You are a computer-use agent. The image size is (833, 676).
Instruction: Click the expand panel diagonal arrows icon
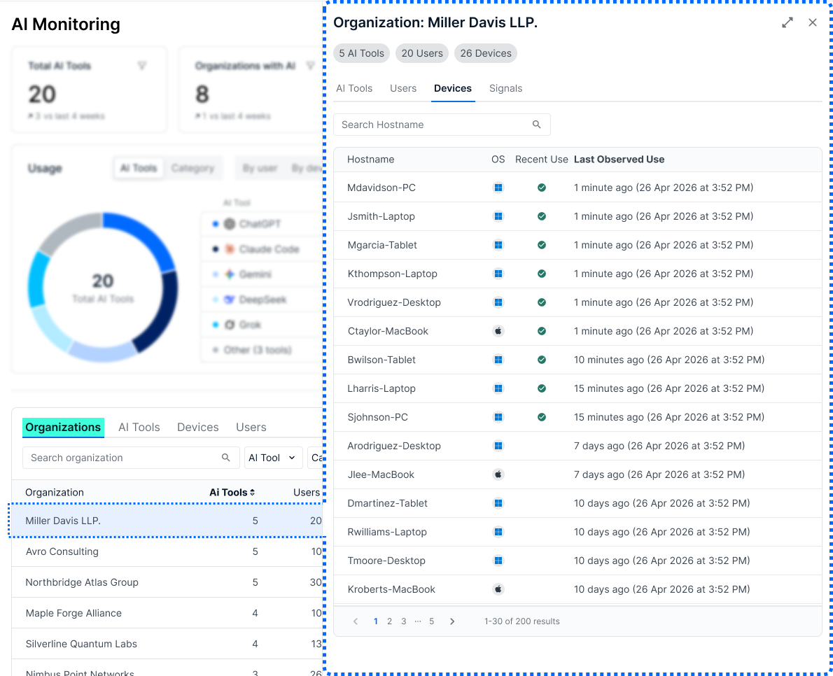coord(787,22)
